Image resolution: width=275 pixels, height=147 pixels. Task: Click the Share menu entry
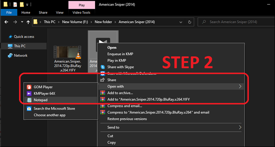click(x=111, y=80)
